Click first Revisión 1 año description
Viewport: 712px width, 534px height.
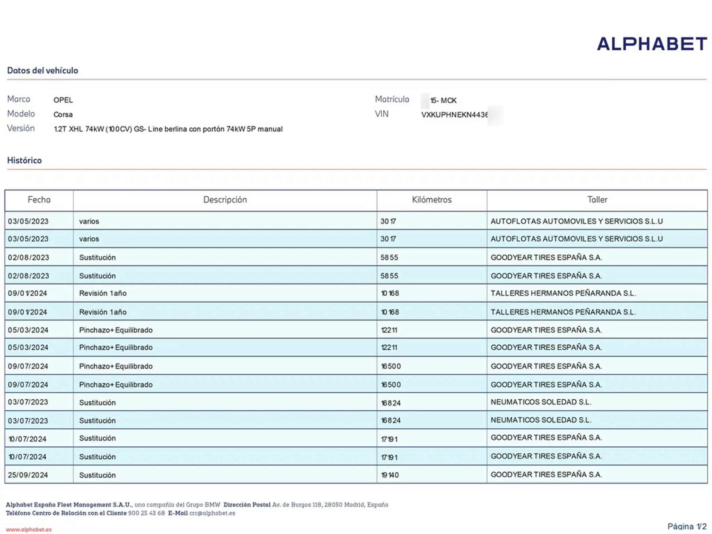[x=103, y=293]
